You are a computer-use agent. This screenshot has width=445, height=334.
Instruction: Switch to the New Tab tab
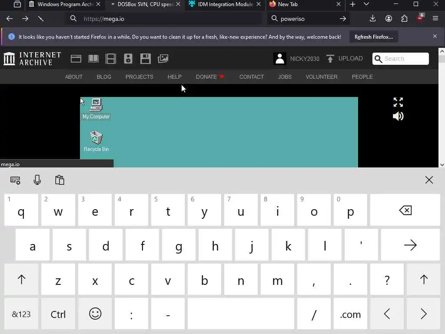(x=305, y=4)
